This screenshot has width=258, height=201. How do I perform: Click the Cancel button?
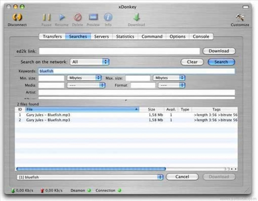click(x=182, y=177)
